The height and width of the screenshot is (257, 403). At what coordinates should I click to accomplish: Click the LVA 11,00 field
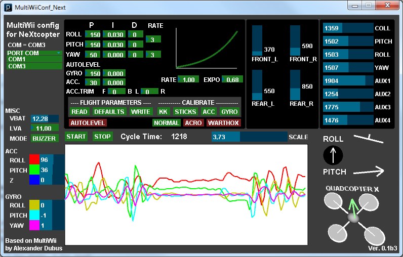pos(45,128)
